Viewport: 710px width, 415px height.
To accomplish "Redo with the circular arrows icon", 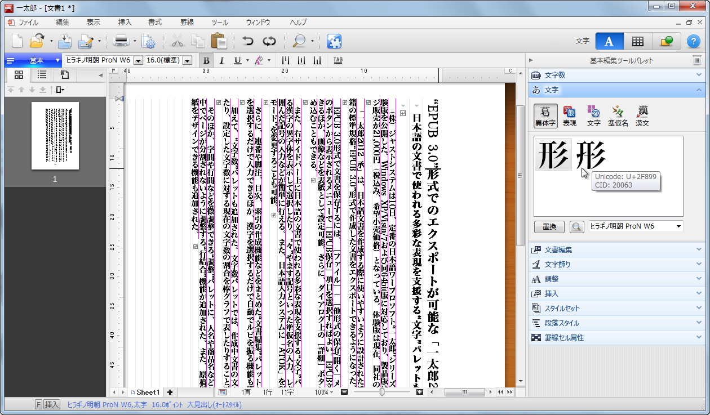I will (269, 41).
